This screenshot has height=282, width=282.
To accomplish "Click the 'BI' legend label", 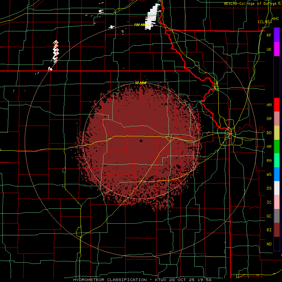I will [269, 230].
